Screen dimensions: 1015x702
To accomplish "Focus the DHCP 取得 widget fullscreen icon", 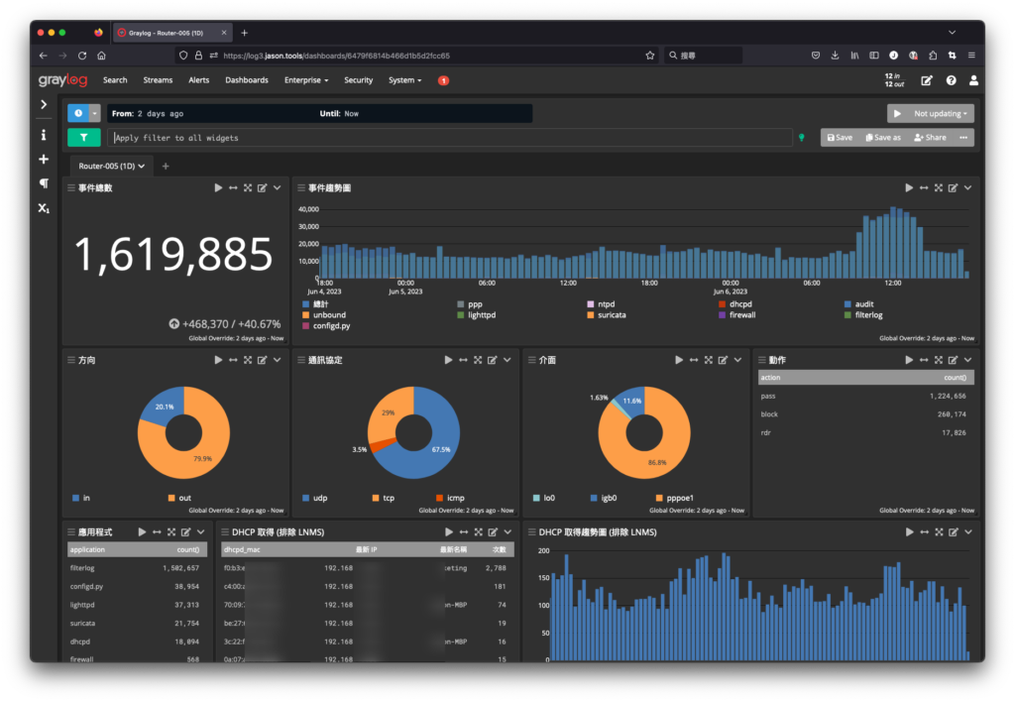I will (x=479, y=532).
